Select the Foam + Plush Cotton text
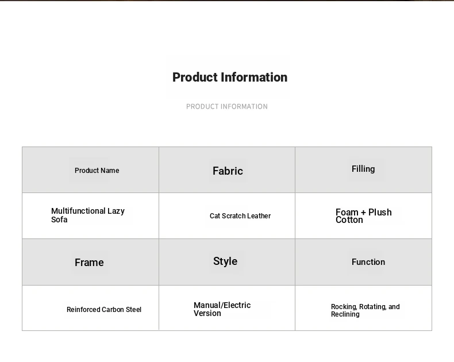 [364, 216]
